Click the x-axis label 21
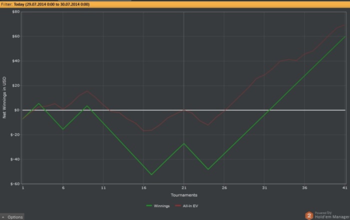The image size is (350, 220). (184, 188)
